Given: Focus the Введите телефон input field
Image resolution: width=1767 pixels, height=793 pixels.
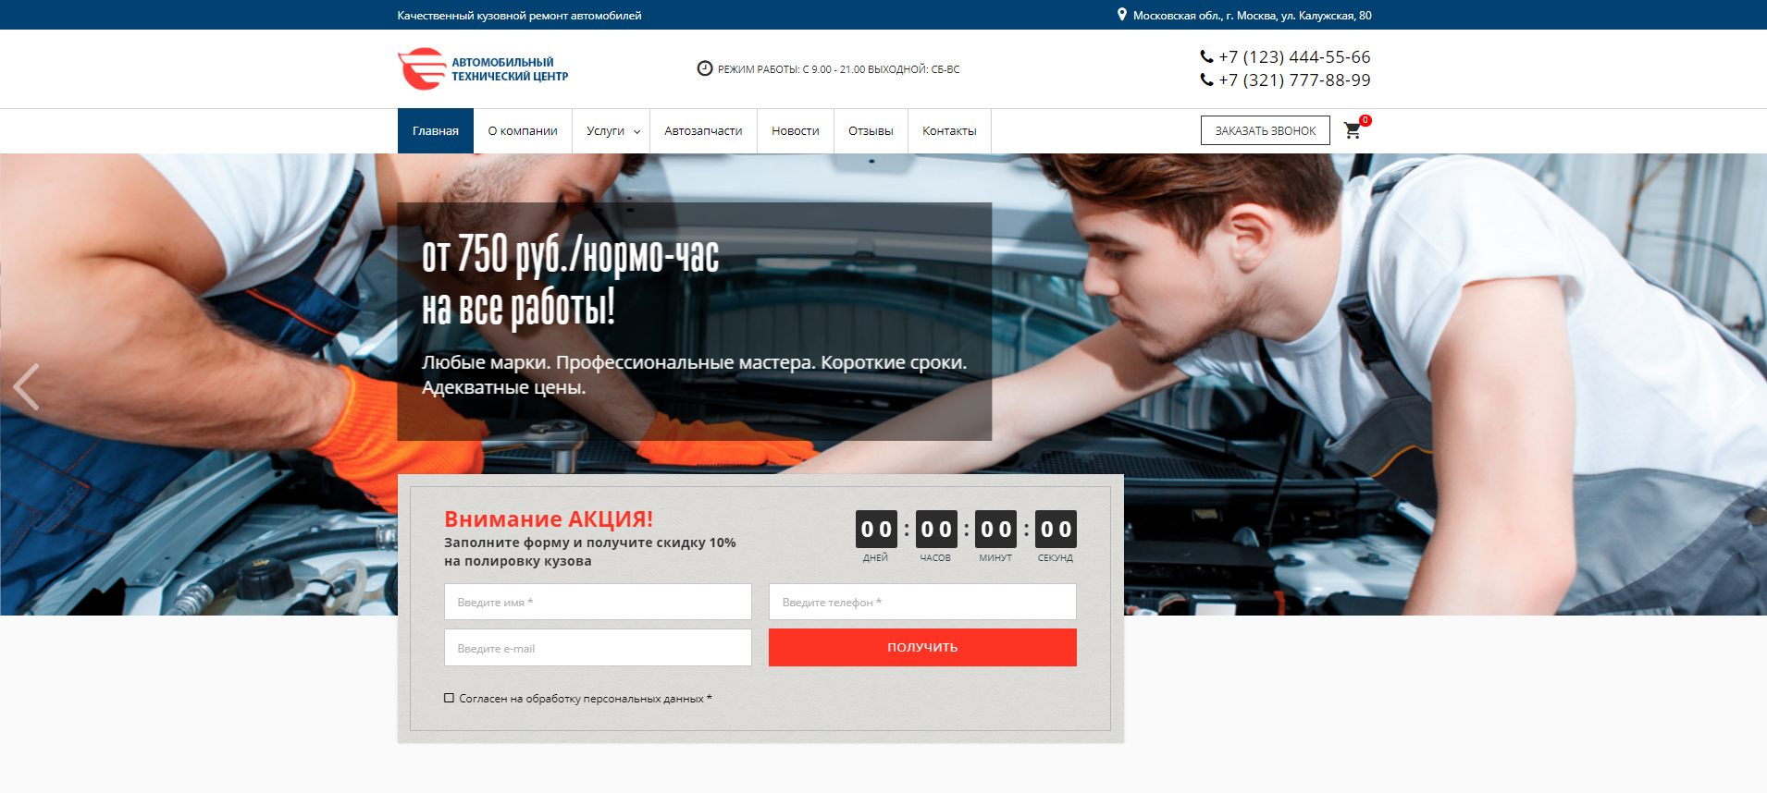Looking at the screenshot, I should tap(922, 602).
